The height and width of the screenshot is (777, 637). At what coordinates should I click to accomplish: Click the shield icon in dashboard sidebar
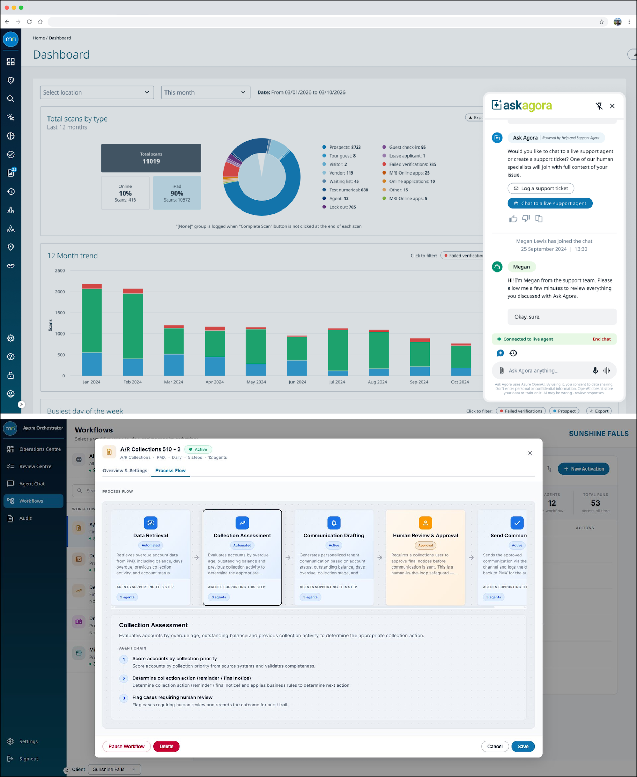tap(11, 80)
